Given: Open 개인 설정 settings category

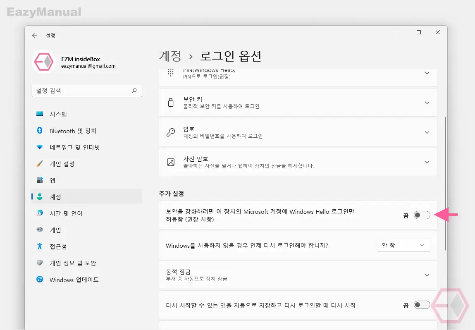Looking at the screenshot, I should [x=87, y=164].
